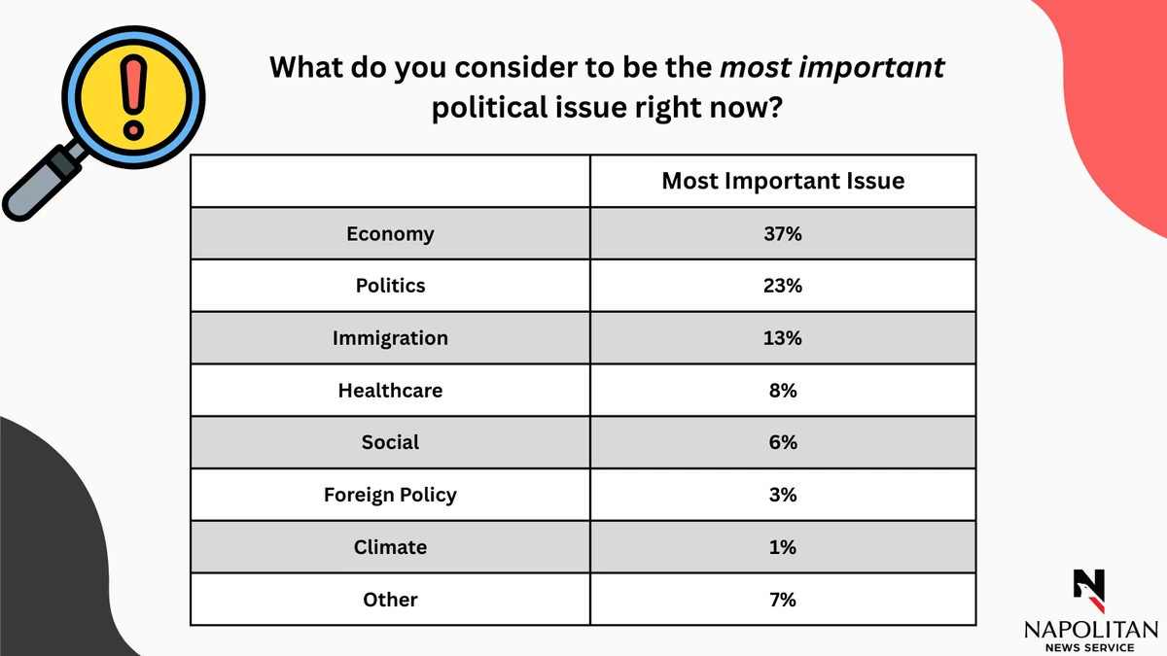1167x656 pixels.
Task: Click the 3% value cell
Action: (782, 495)
